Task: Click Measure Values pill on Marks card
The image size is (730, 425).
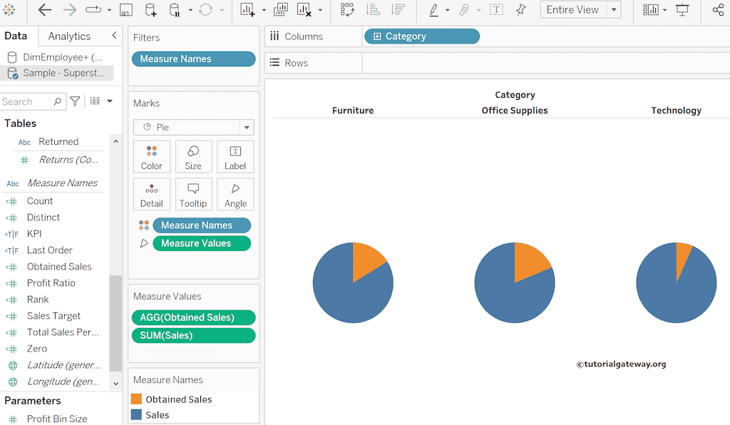Action: pyautogui.click(x=202, y=243)
